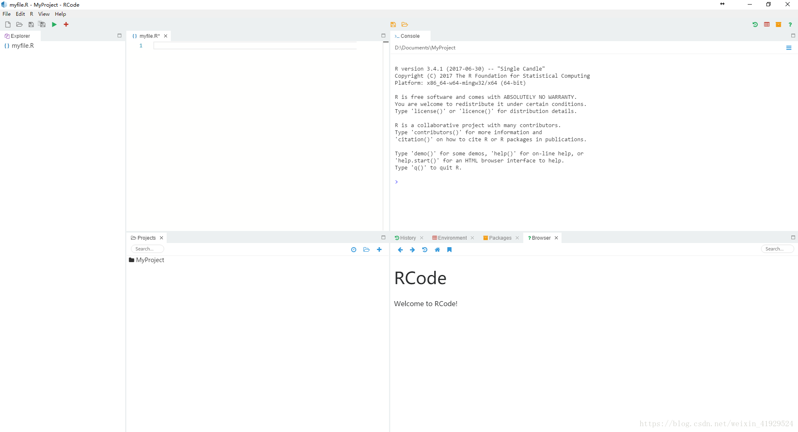Show Packages via orange box toolbar icon
798x432 pixels.
[778, 25]
